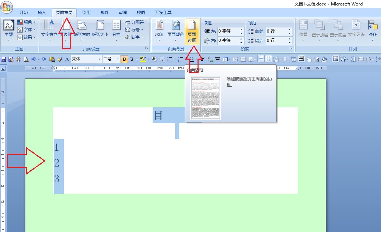381x232 pixels.
Task: Open the 断字 hyphenation dropdown
Action: click(134, 37)
